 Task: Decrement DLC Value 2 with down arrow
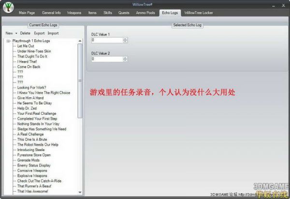coord(126,61)
